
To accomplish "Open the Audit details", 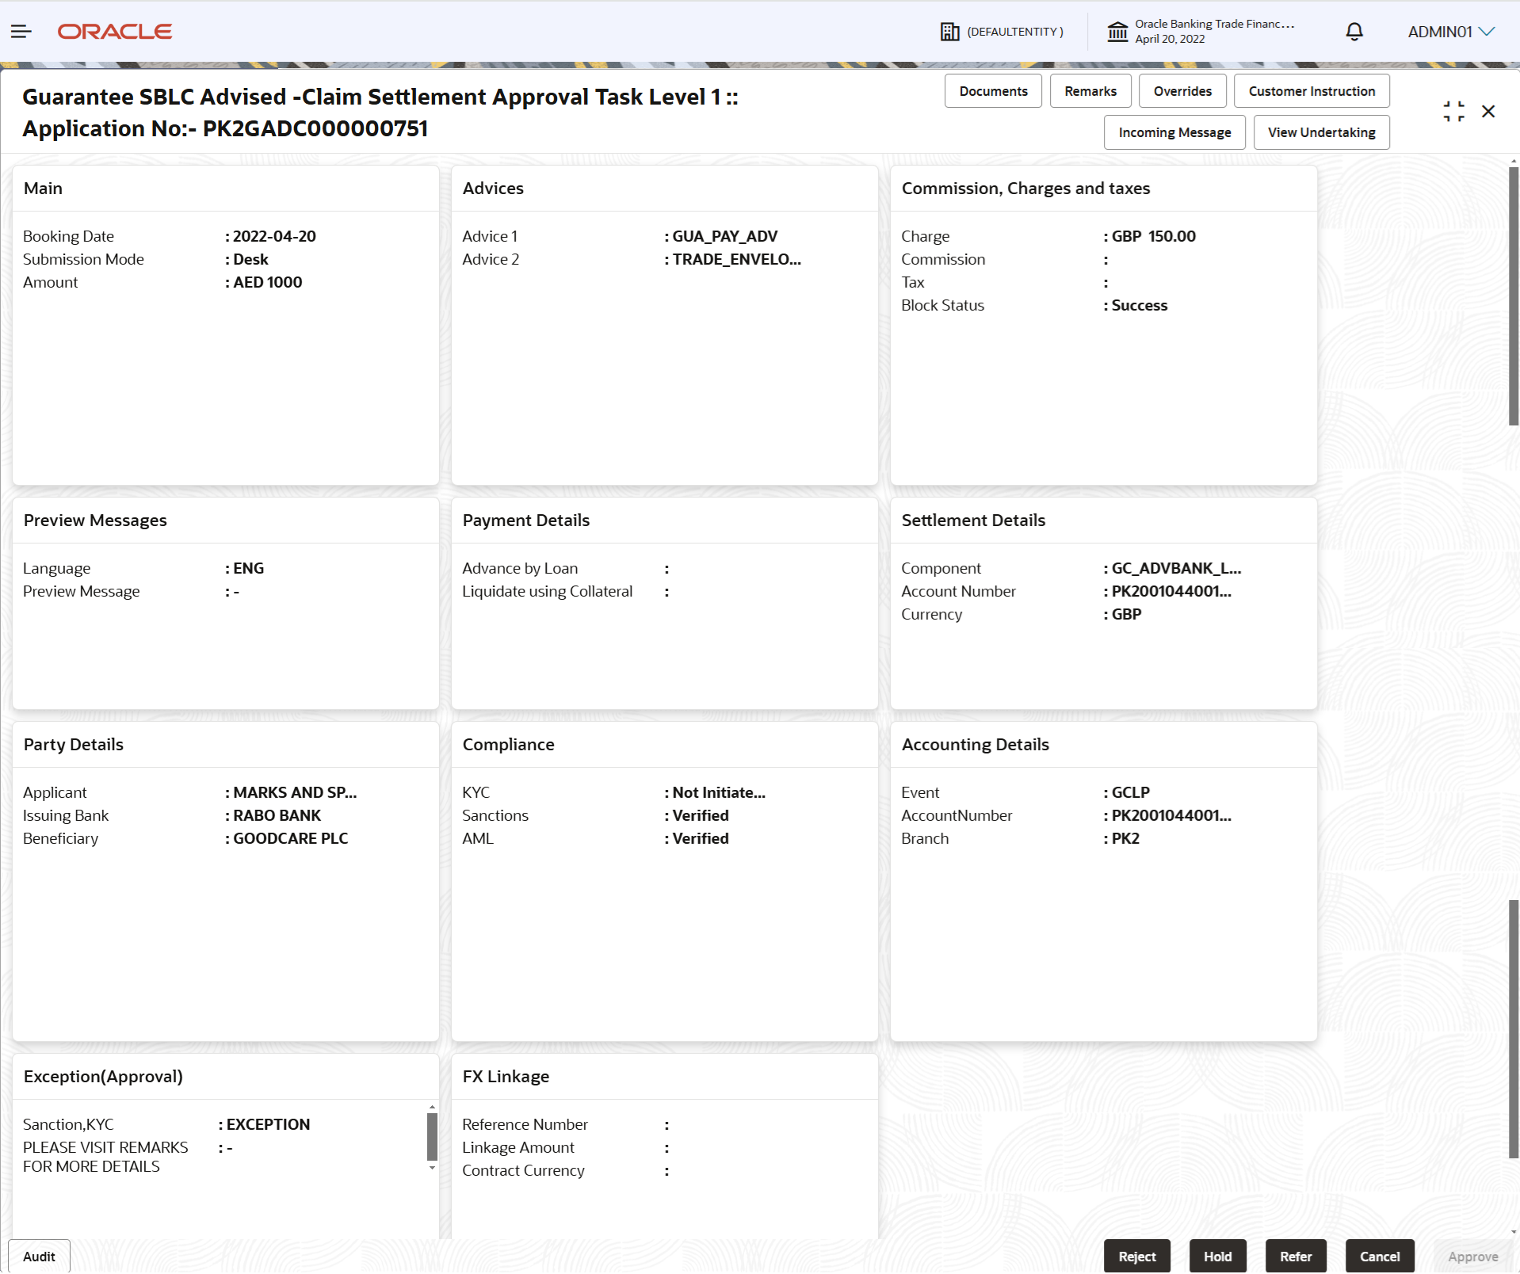I will coord(39,1257).
